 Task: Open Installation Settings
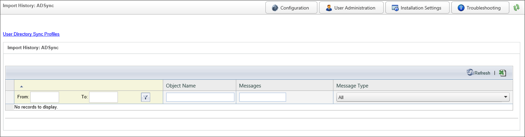coord(417,8)
